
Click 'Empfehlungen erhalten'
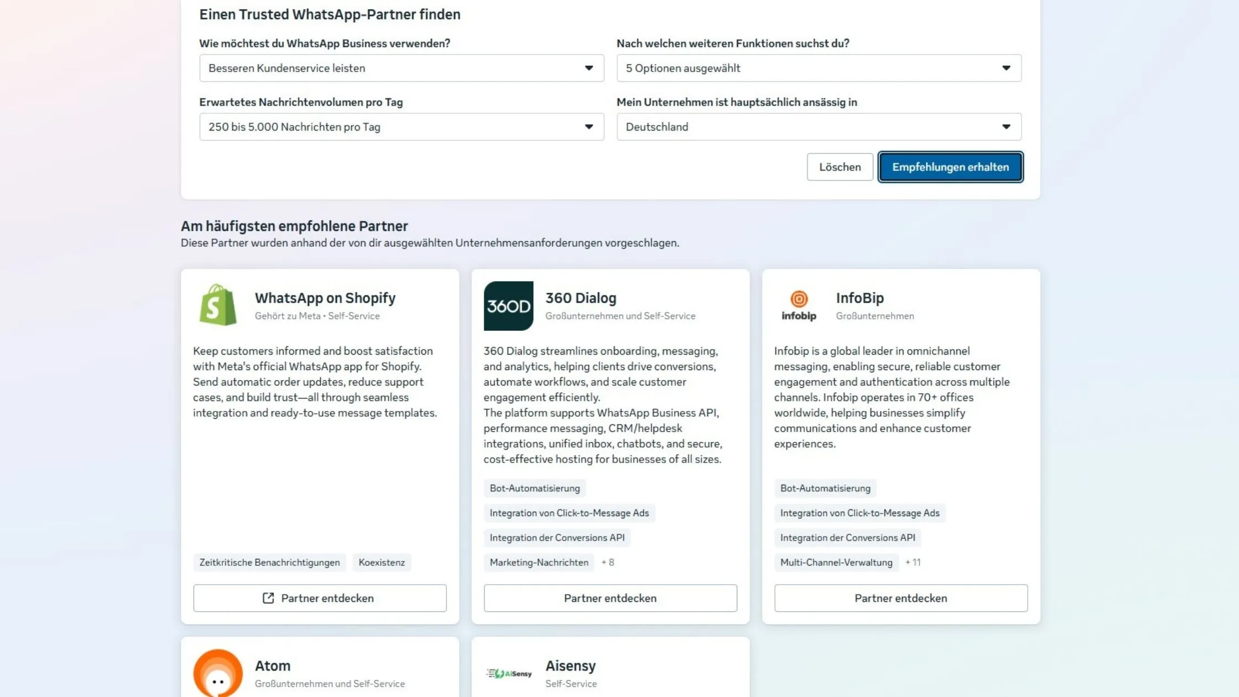click(950, 167)
